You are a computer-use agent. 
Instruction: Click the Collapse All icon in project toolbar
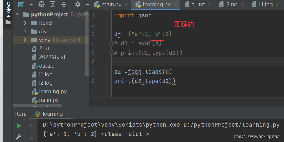pyautogui.click(x=64, y=4)
